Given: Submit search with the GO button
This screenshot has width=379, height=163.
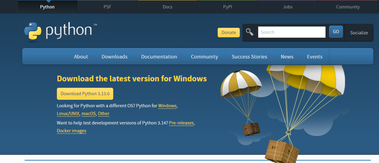Looking at the screenshot, I should point(336,32).
